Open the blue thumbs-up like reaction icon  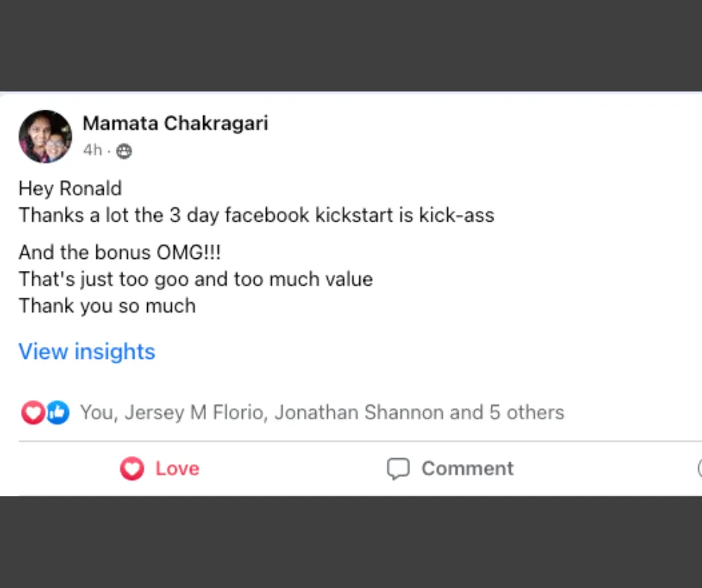(58, 412)
